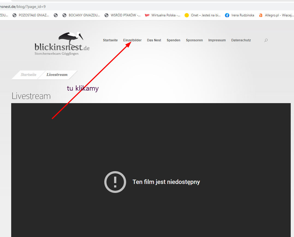Open the WSRÓD PTAKÓW bookmark
Screen dimensions: 294x237
[123, 15]
